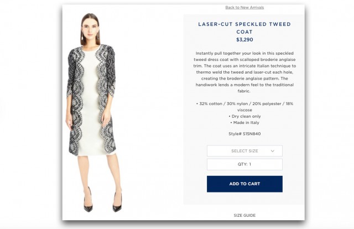Click the fabric composition percentages line
The height and width of the screenshot is (229, 354).
[x=244, y=106]
